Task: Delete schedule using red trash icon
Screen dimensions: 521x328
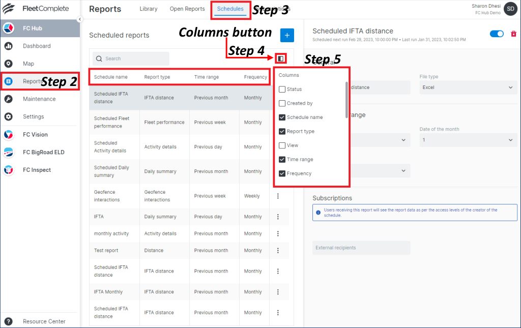Action: coord(513,34)
